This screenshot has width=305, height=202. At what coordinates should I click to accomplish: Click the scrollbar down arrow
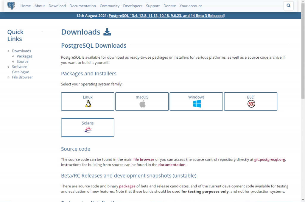[303, 200]
